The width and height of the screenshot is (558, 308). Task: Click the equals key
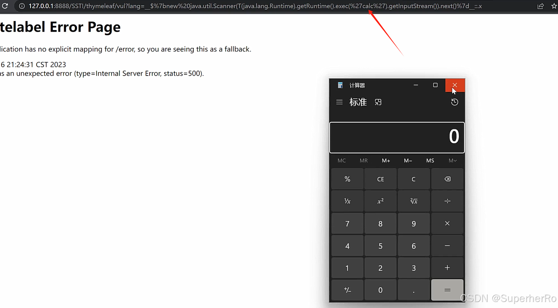point(447,290)
